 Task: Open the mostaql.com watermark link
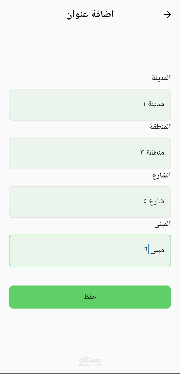coord(90,365)
